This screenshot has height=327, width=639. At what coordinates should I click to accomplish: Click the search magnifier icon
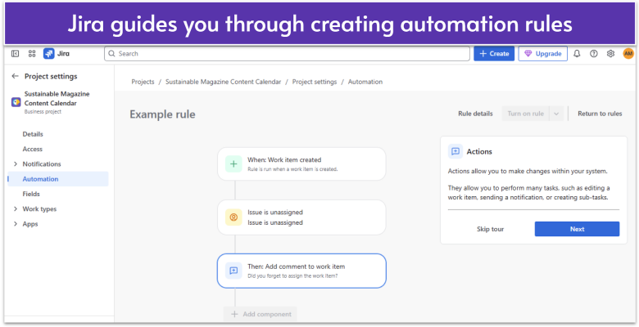coord(111,54)
